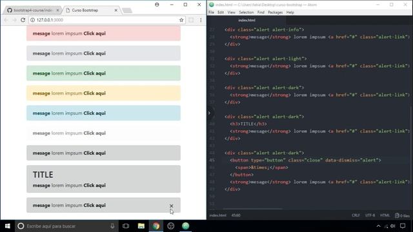Image resolution: width=413 pixels, height=232 pixels.
Task: Click the microphone icon in taskbar search
Action: (x=112, y=226)
